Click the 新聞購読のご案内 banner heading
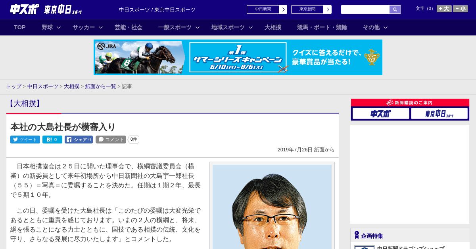The image size is (476, 249). [410, 103]
